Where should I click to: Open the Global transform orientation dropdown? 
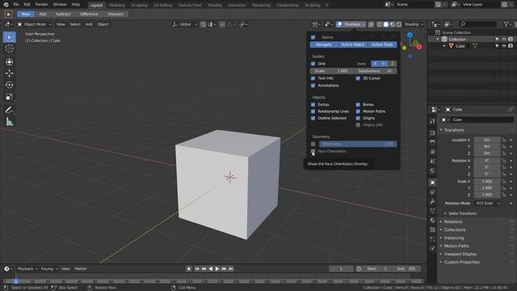pyautogui.click(x=185, y=24)
